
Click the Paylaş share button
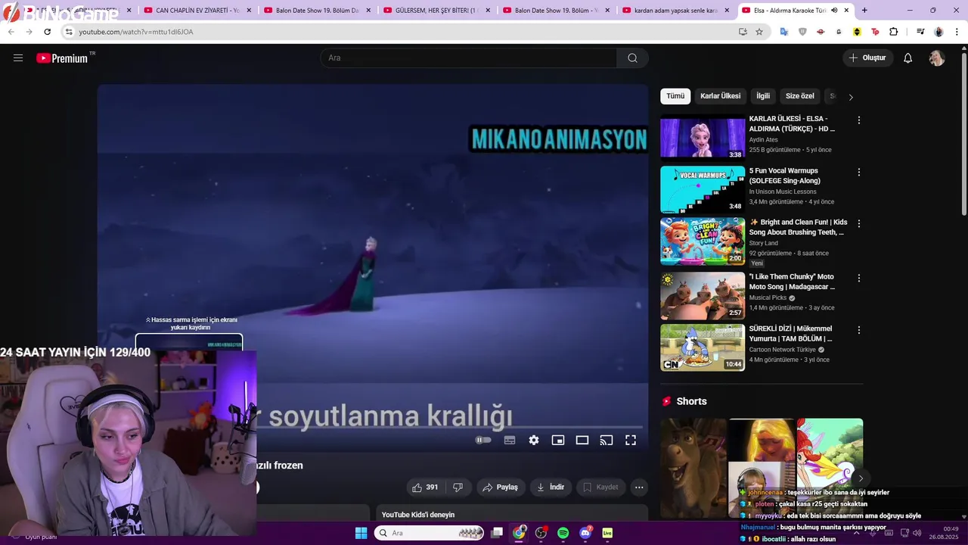click(500, 487)
